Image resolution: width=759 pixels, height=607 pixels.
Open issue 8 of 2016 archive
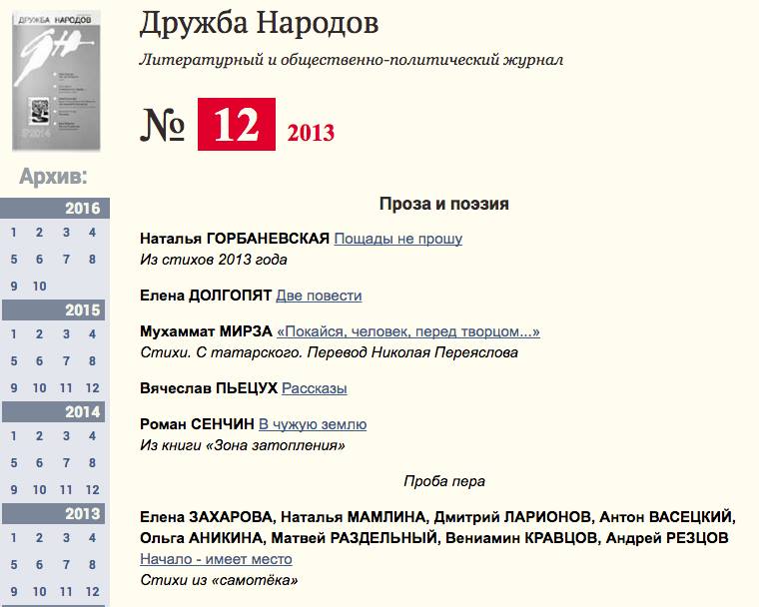click(92, 260)
